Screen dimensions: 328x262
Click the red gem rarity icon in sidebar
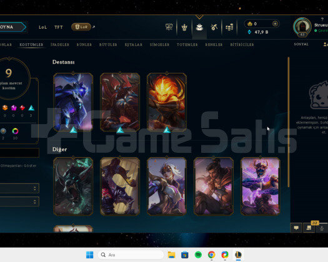(x=22, y=108)
